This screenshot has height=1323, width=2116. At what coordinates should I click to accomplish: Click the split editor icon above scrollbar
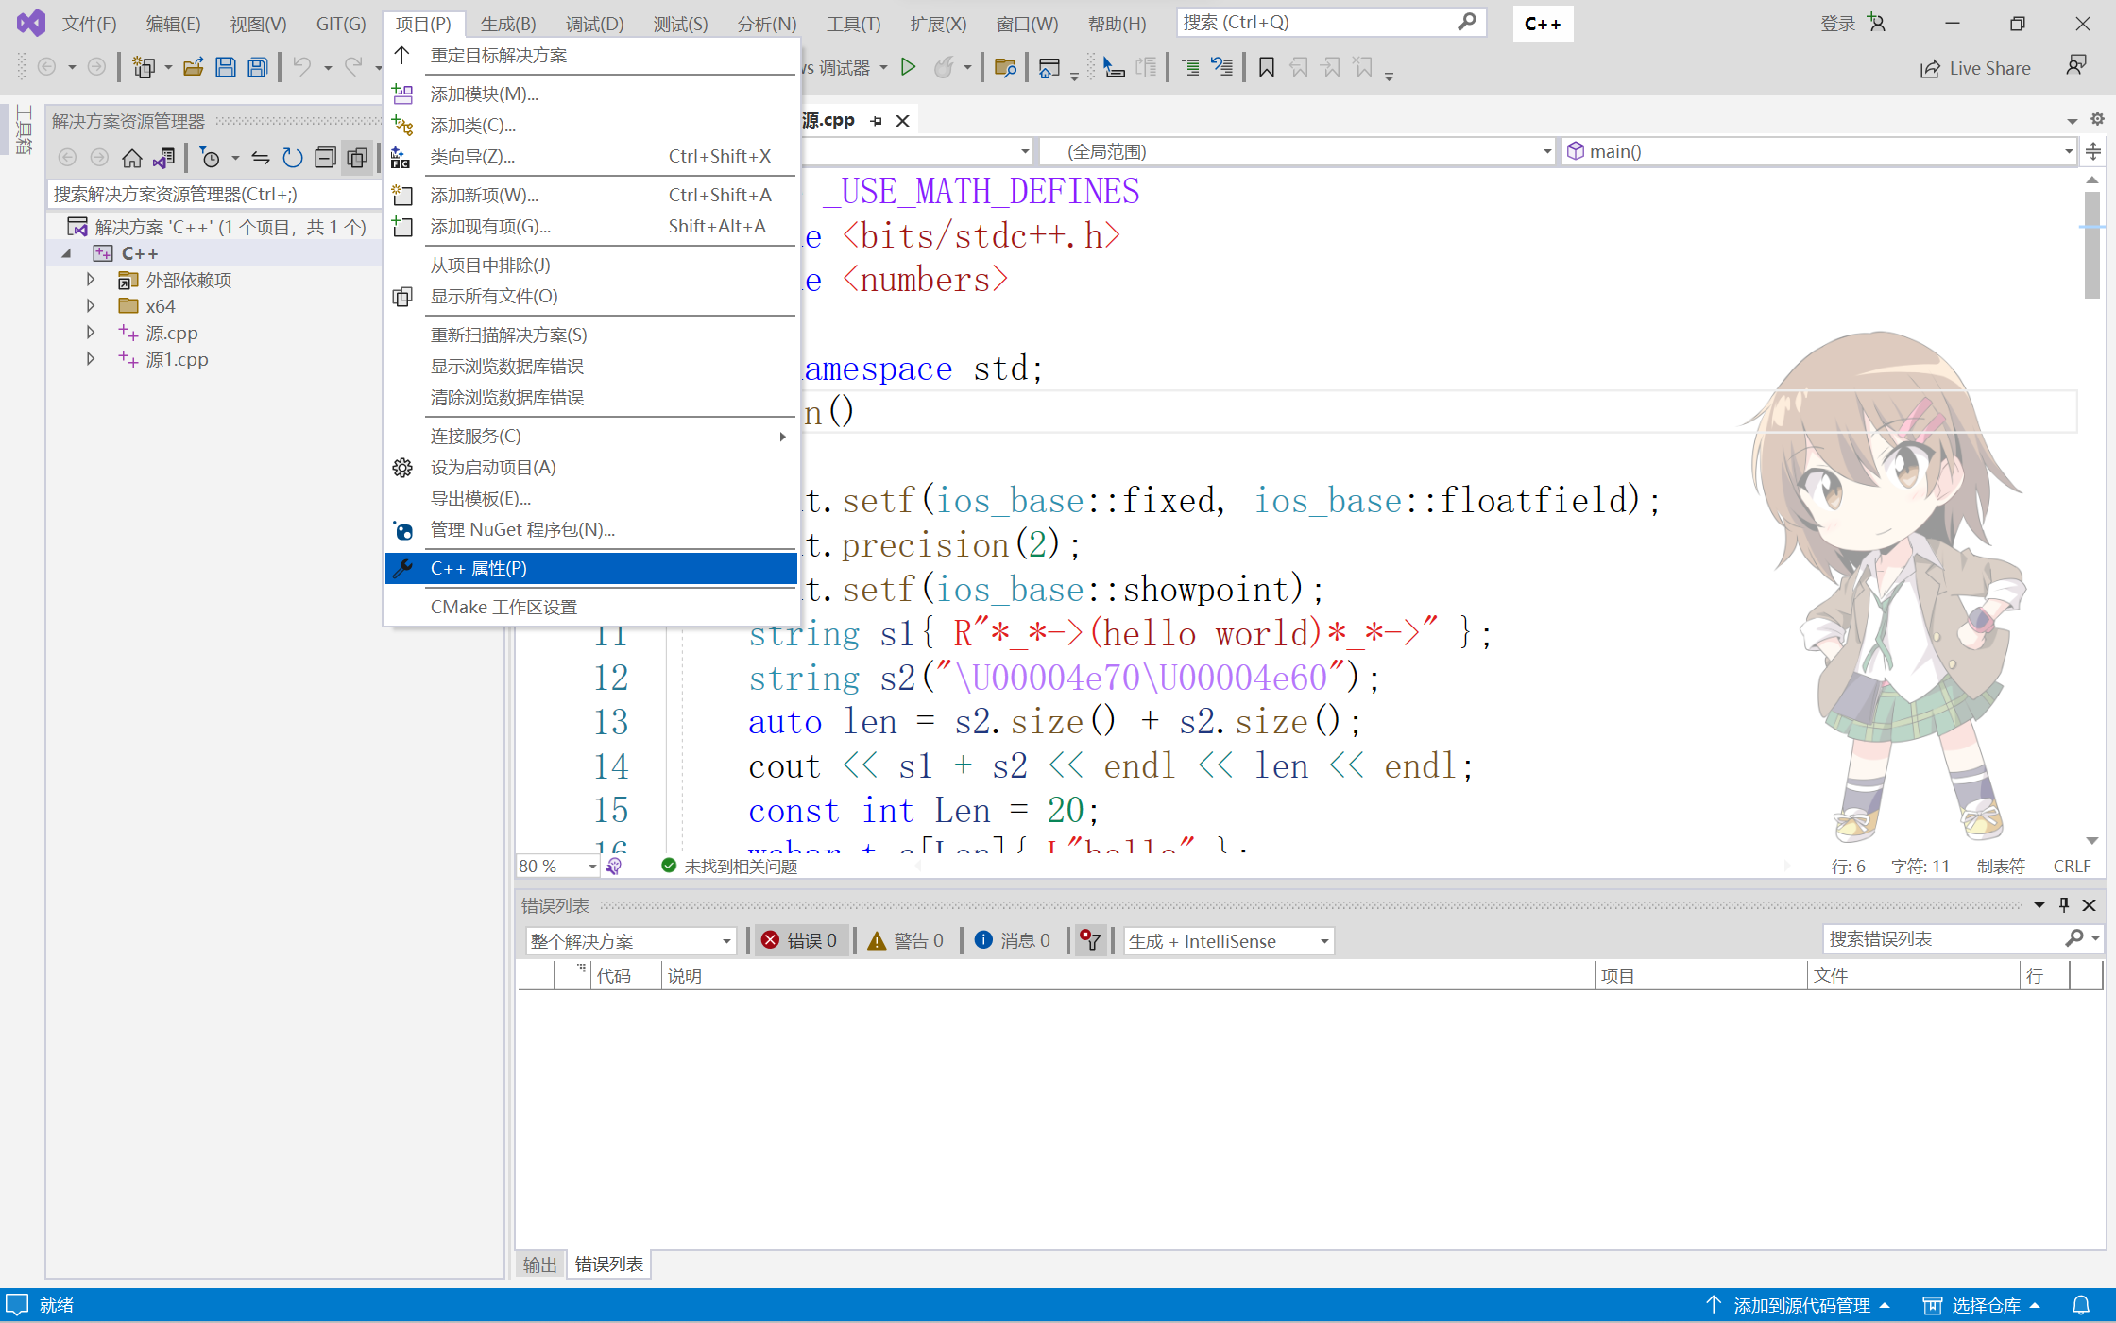pyautogui.click(x=2093, y=151)
